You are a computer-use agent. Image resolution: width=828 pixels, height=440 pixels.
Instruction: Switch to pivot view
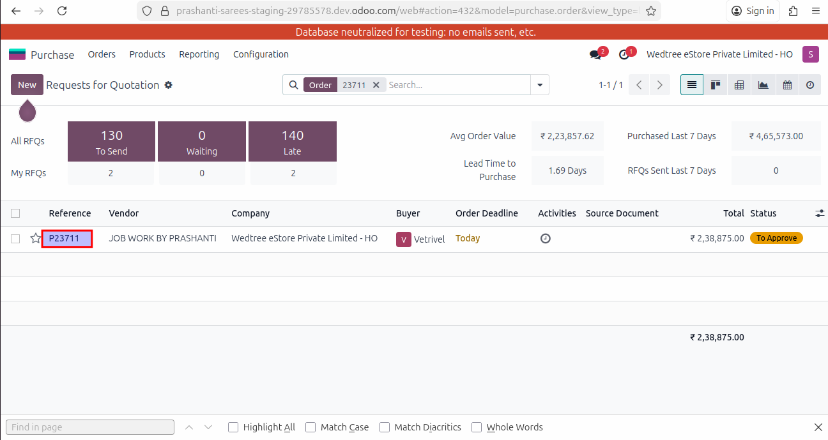(739, 85)
